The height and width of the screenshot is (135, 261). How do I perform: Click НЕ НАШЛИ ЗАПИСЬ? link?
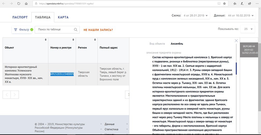click(98, 30)
